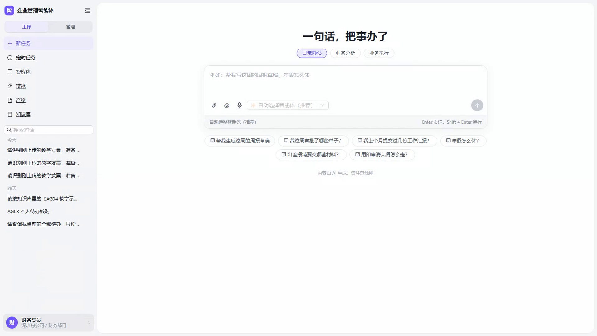The width and height of the screenshot is (597, 336).
Task: Click the purple 智 app logo
Action: [x=9, y=11]
